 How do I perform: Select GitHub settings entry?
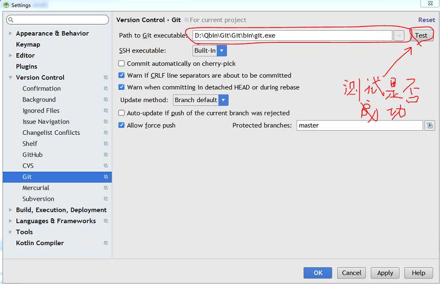[33, 155]
